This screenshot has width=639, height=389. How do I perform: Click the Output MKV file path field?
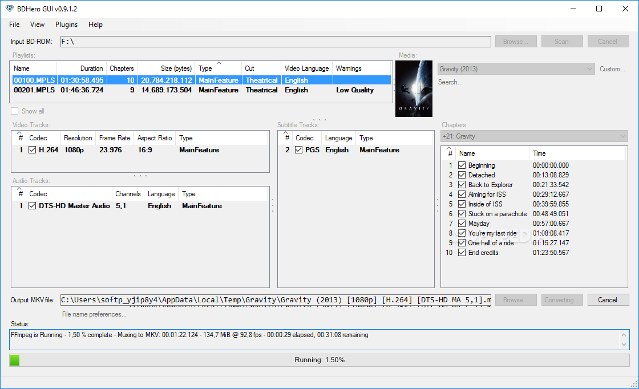tap(276, 300)
